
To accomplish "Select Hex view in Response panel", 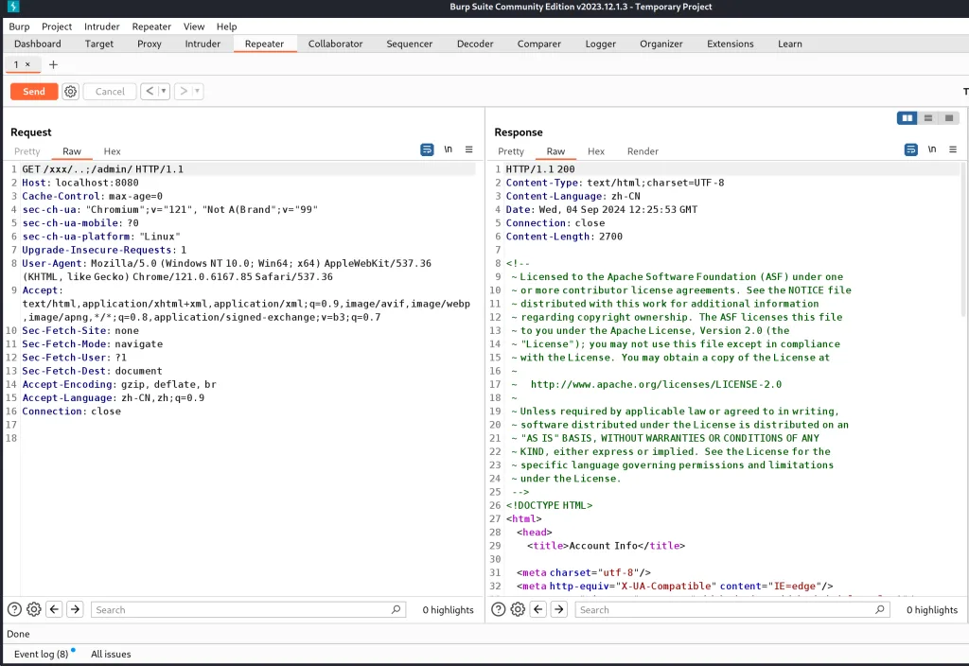I will click(596, 151).
